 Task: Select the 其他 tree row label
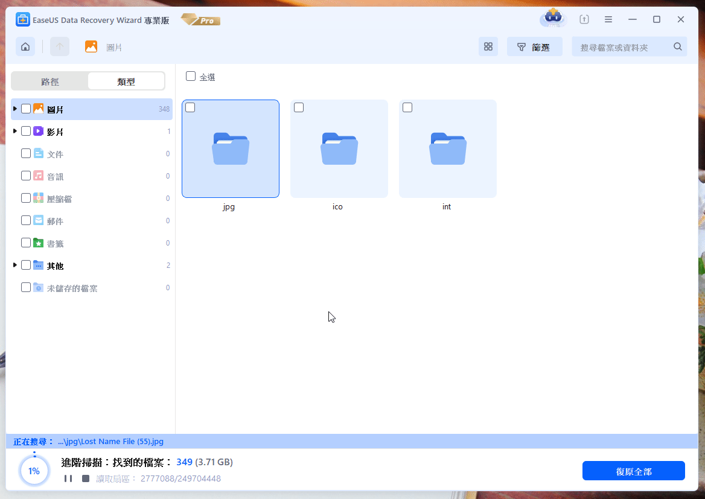coord(55,265)
